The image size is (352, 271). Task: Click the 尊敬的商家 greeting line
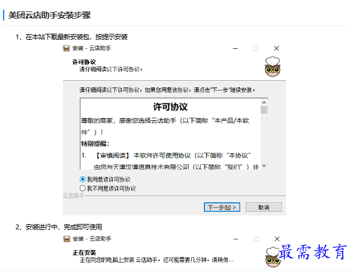165,121
